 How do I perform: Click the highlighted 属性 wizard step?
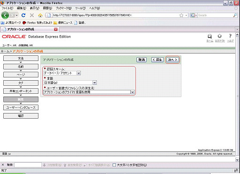click(21, 99)
